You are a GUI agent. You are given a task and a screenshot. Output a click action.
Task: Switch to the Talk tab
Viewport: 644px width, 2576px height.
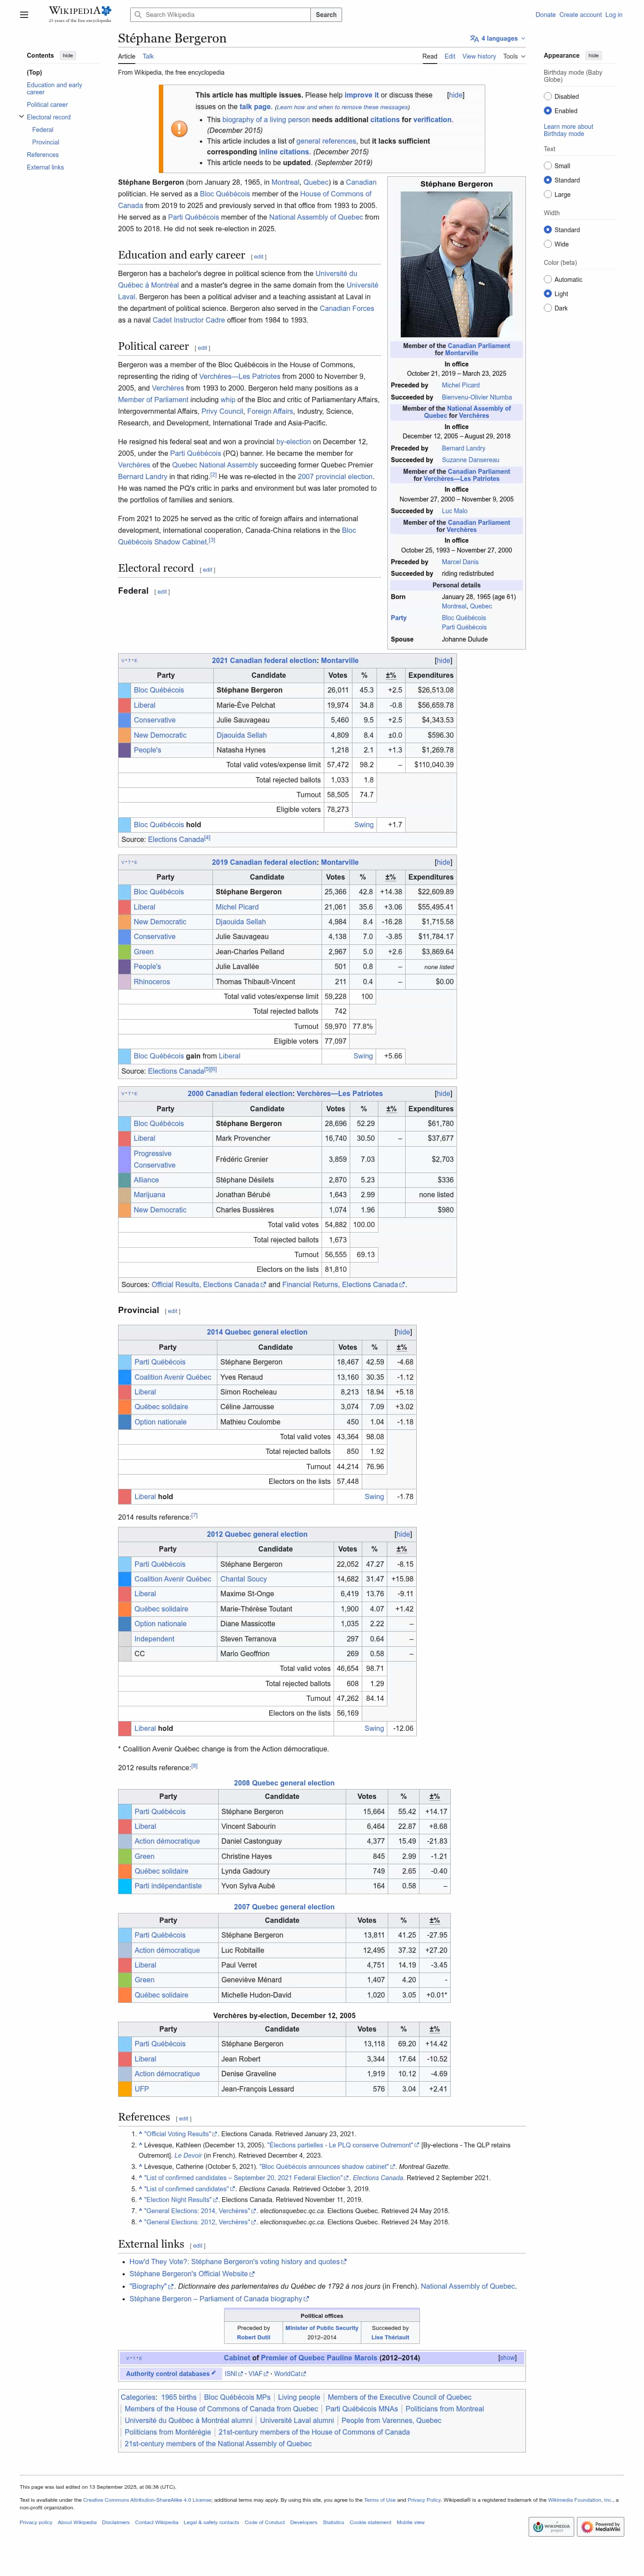point(148,57)
